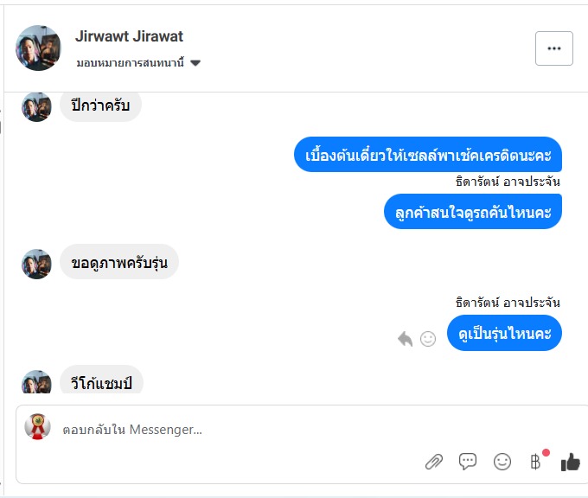Click the ขอดูภาพครับรุ่น message bubble
Viewport: 588px width, 498px height.
click(119, 262)
